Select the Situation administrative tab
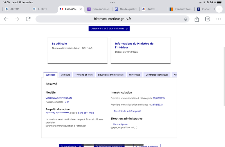 click(x=111, y=75)
